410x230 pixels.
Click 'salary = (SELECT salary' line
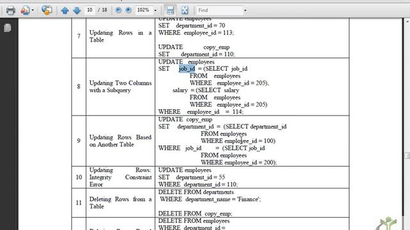click(206, 90)
